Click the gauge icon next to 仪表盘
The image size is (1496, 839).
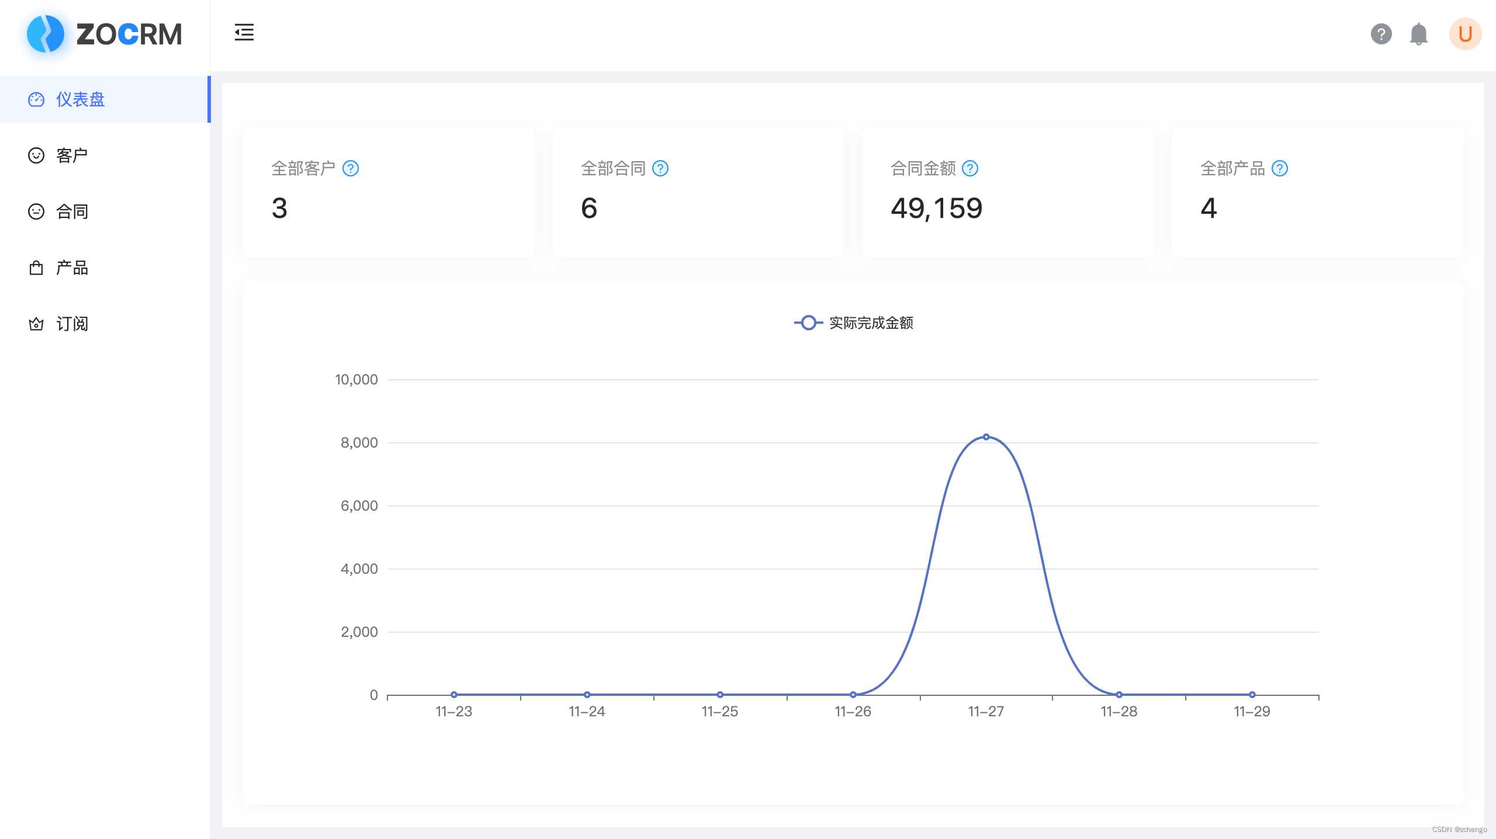[36, 100]
